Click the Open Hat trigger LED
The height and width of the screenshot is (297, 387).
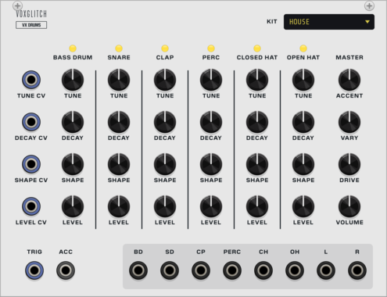point(303,48)
